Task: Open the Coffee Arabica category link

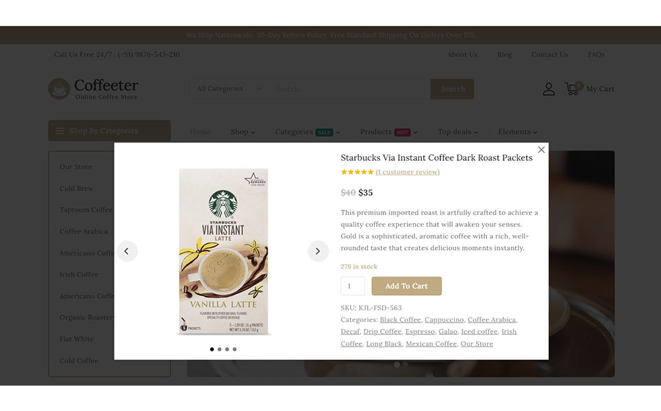Action: pyautogui.click(x=492, y=320)
